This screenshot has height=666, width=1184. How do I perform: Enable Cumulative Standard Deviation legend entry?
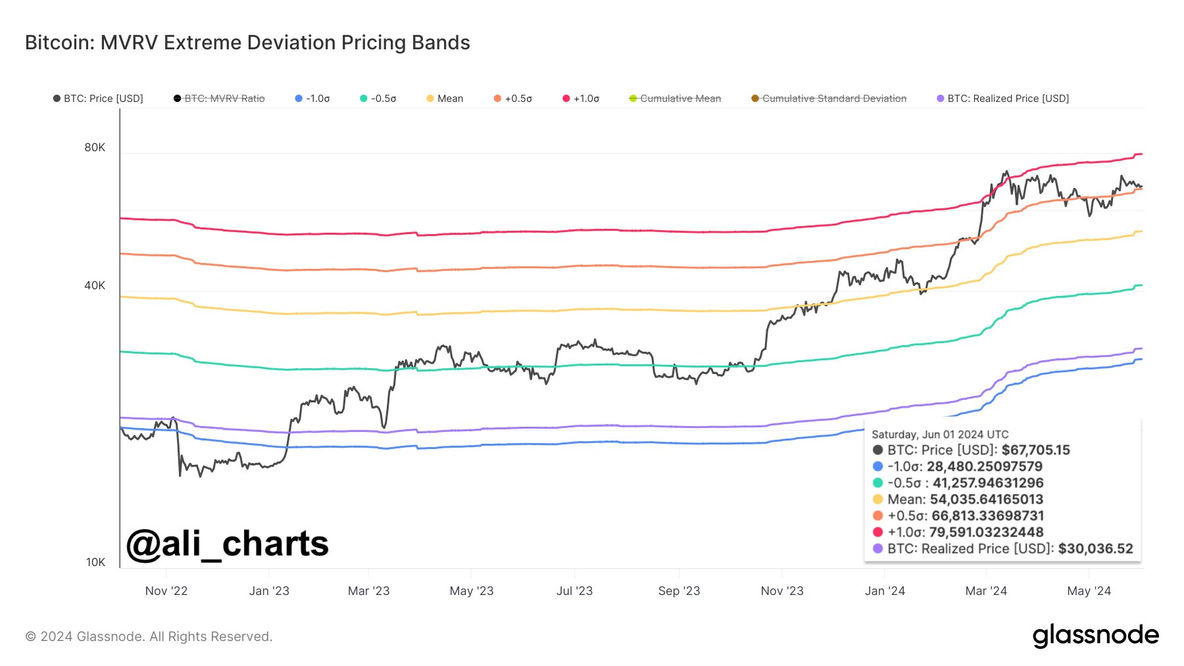(829, 99)
